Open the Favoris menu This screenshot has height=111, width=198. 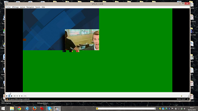[38, 7]
